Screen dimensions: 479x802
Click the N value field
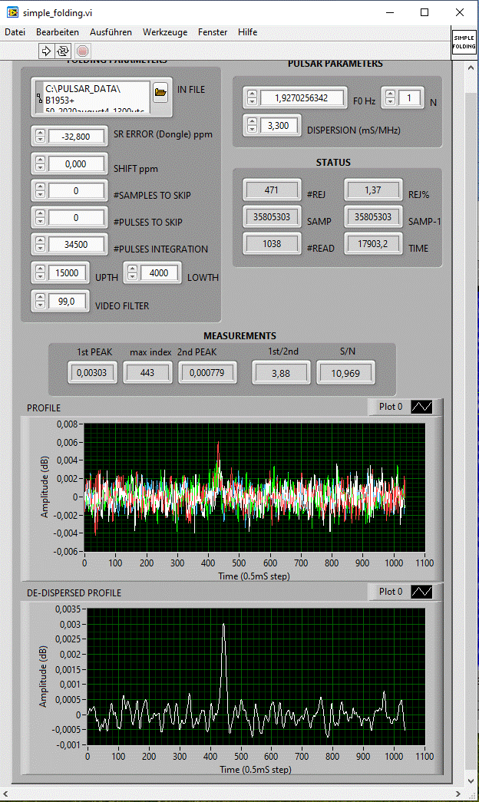(x=409, y=97)
